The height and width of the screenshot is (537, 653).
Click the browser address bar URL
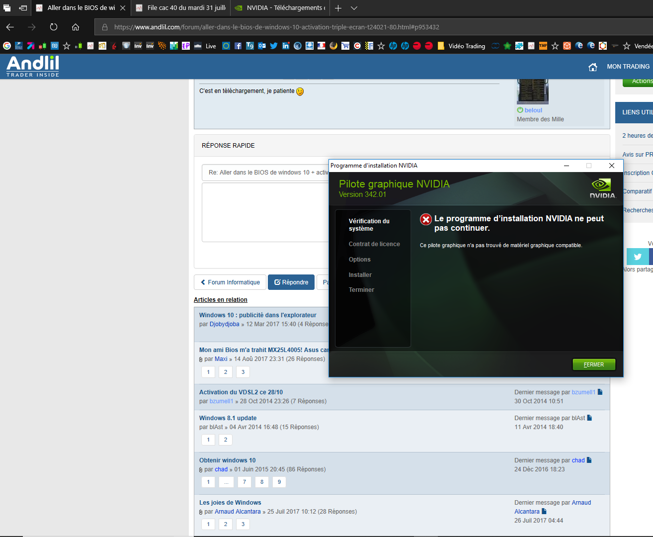pyautogui.click(x=277, y=27)
